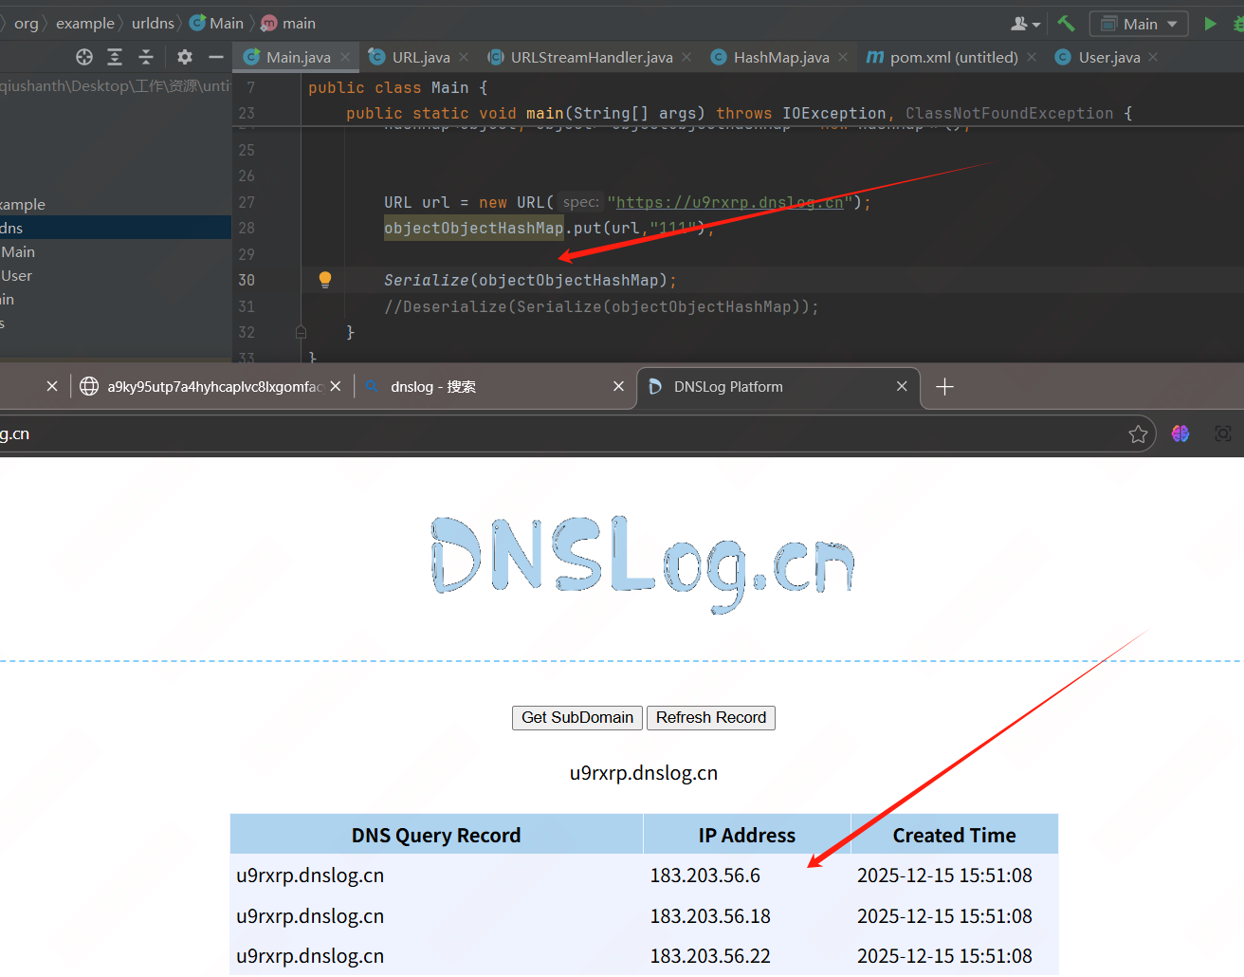This screenshot has width=1244, height=977.
Task: Close the pom.xml editor tab
Action: (x=1032, y=57)
